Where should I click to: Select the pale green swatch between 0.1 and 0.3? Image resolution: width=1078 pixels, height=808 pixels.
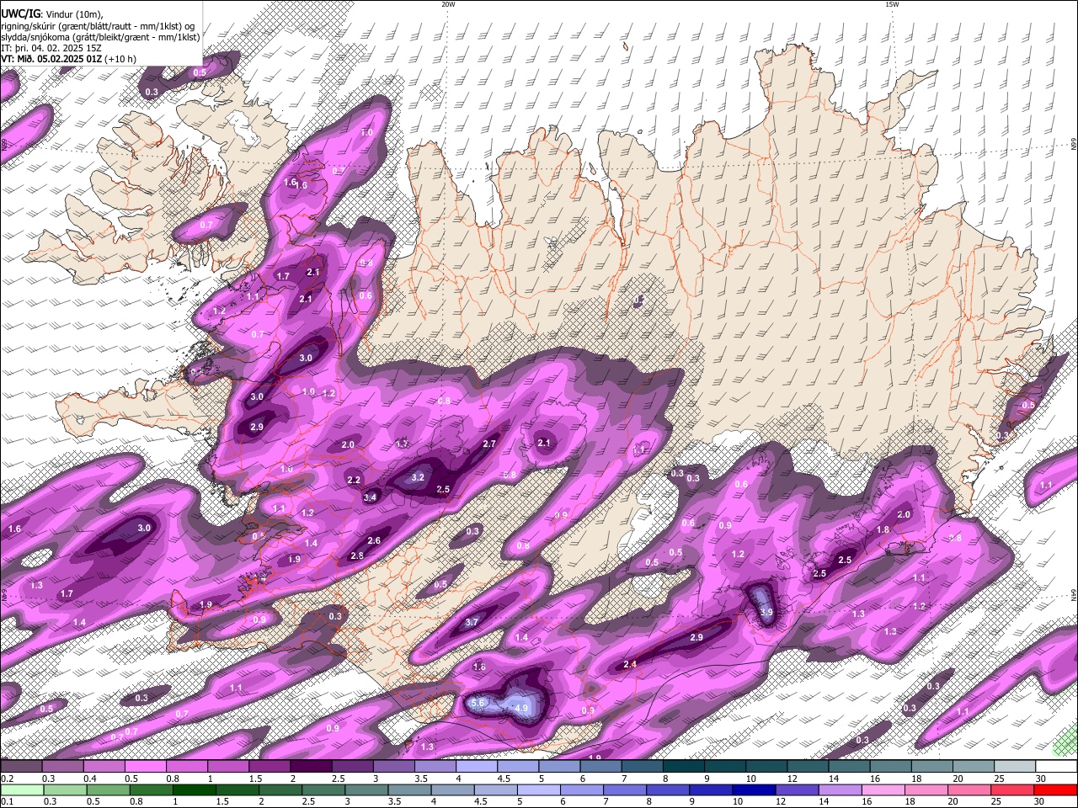point(22,789)
